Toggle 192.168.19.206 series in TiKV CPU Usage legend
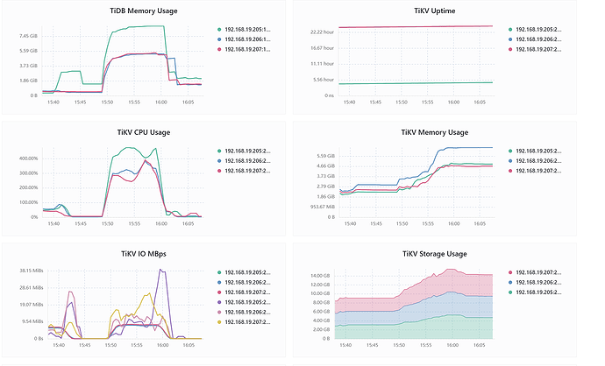The width and height of the screenshot is (605, 366). (244, 161)
